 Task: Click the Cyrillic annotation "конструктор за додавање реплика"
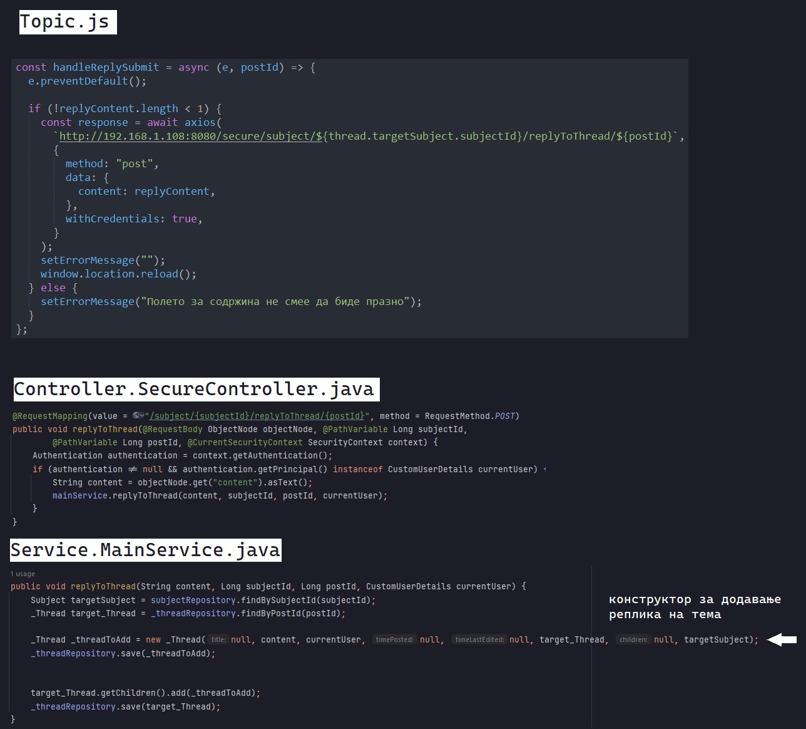(694, 607)
